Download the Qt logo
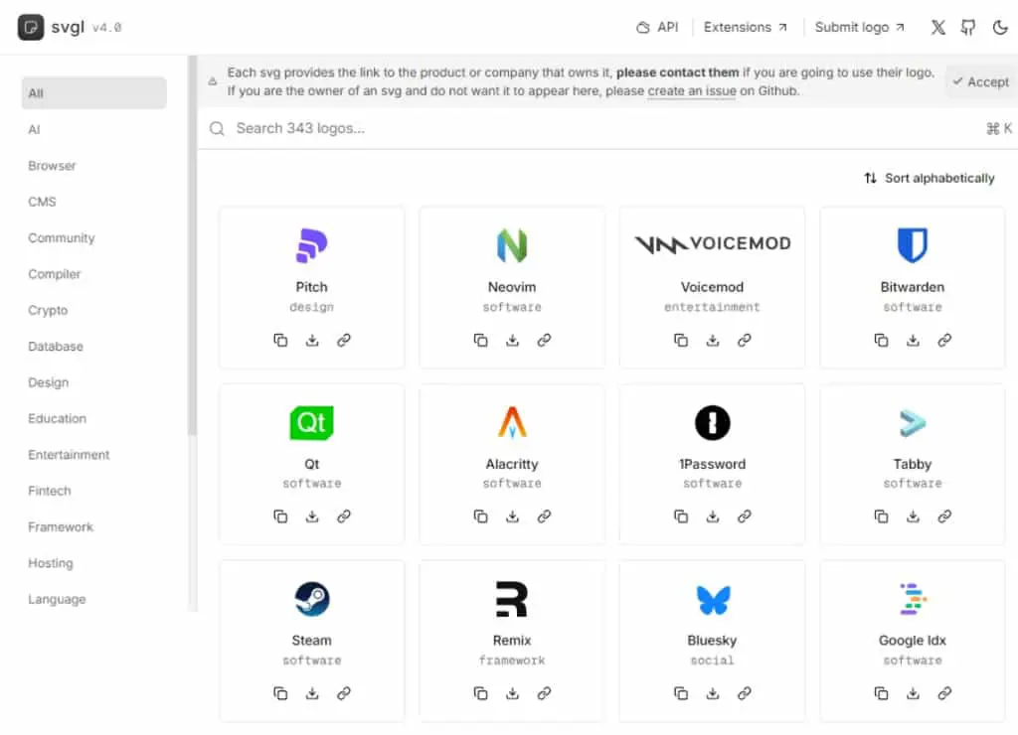Viewport: 1018px width, 735px height. (x=312, y=516)
